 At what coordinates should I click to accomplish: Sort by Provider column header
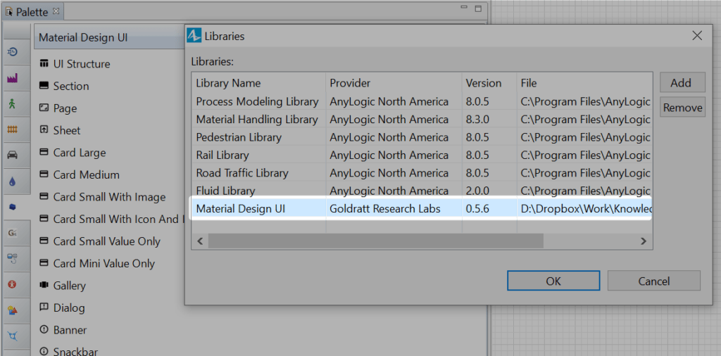click(x=394, y=83)
